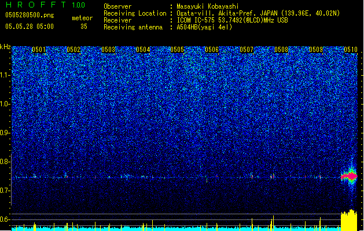This screenshot has width=364, height=231.
Task: Click the 0508 time marker
Action: pyautogui.click(x=281, y=50)
